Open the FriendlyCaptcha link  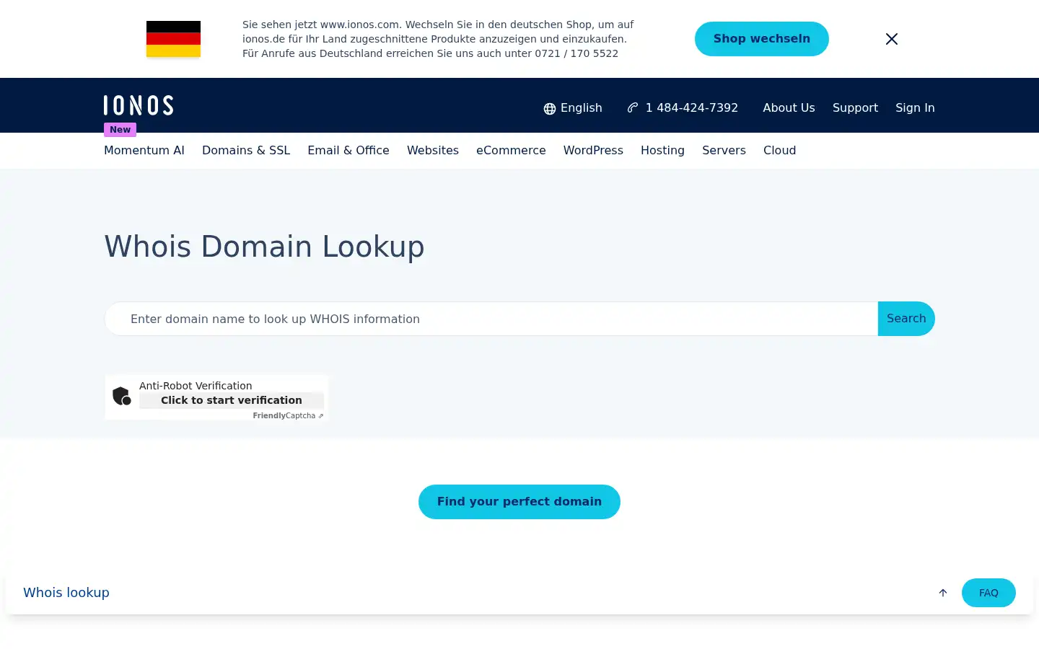point(288,416)
